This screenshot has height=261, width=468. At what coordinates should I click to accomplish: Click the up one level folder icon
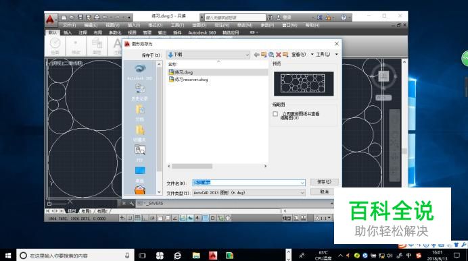pos(264,55)
